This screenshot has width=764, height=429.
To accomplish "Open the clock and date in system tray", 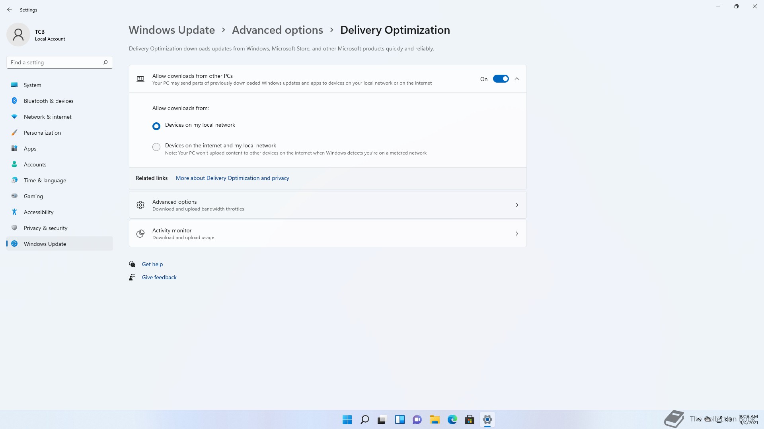I will click(x=748, y=419).
